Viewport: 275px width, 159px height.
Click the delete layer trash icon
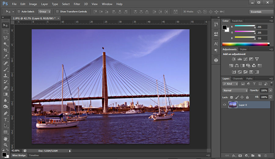pos(265,156)
